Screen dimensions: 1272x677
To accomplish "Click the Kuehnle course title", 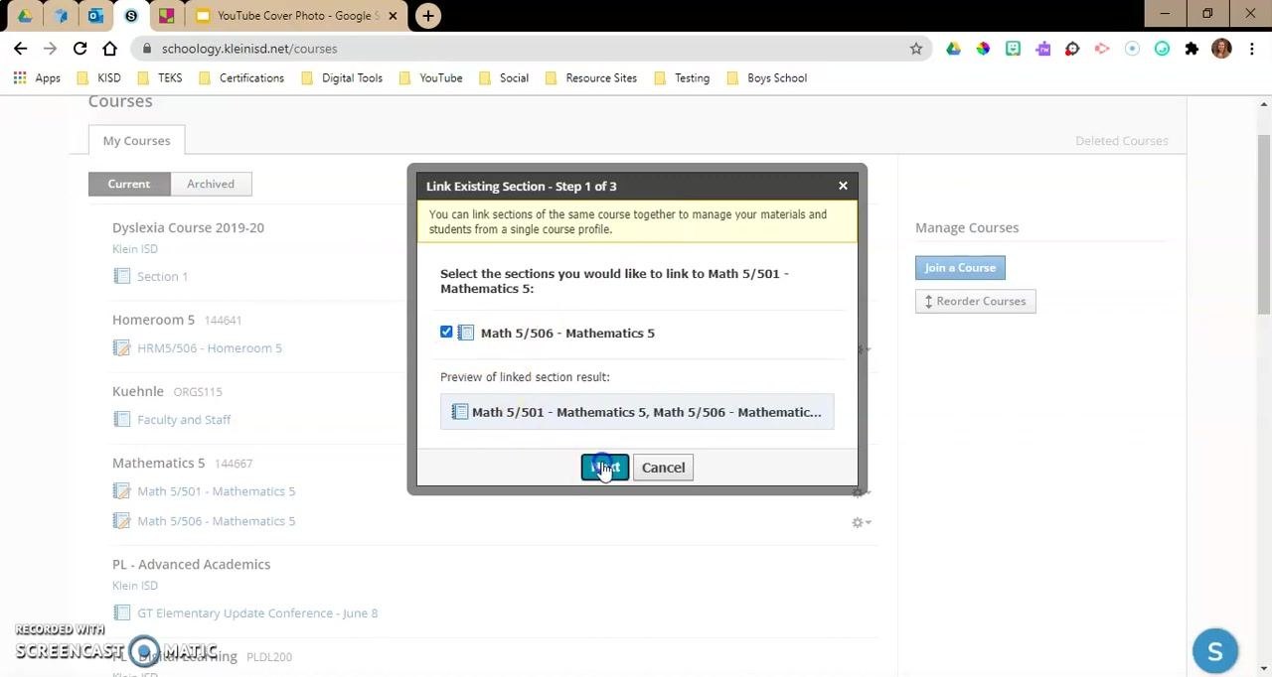I will [137, 391].
